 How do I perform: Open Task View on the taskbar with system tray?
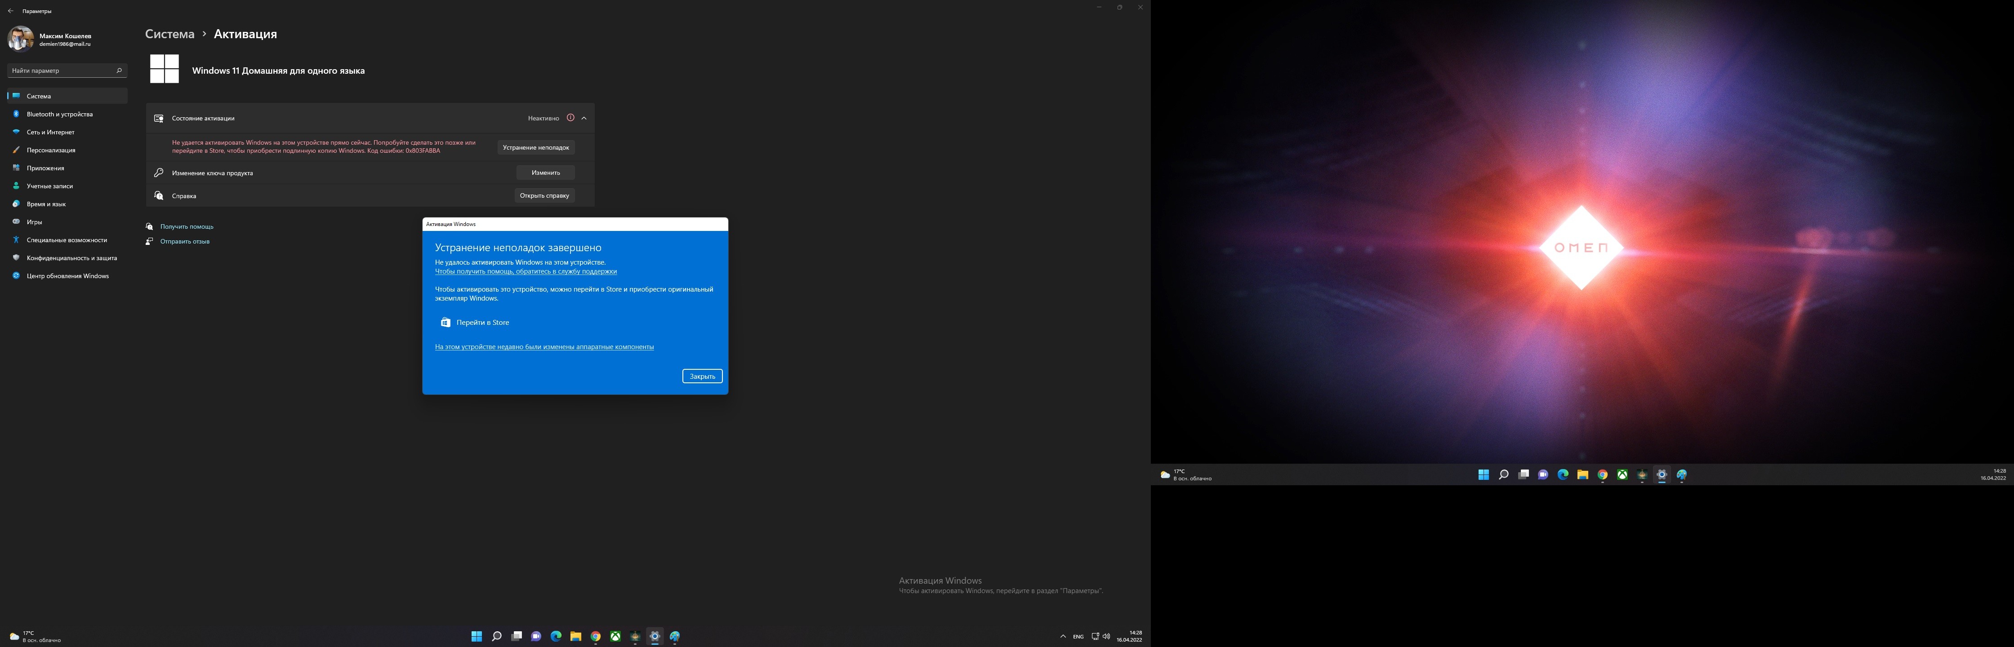coord(516,636)
